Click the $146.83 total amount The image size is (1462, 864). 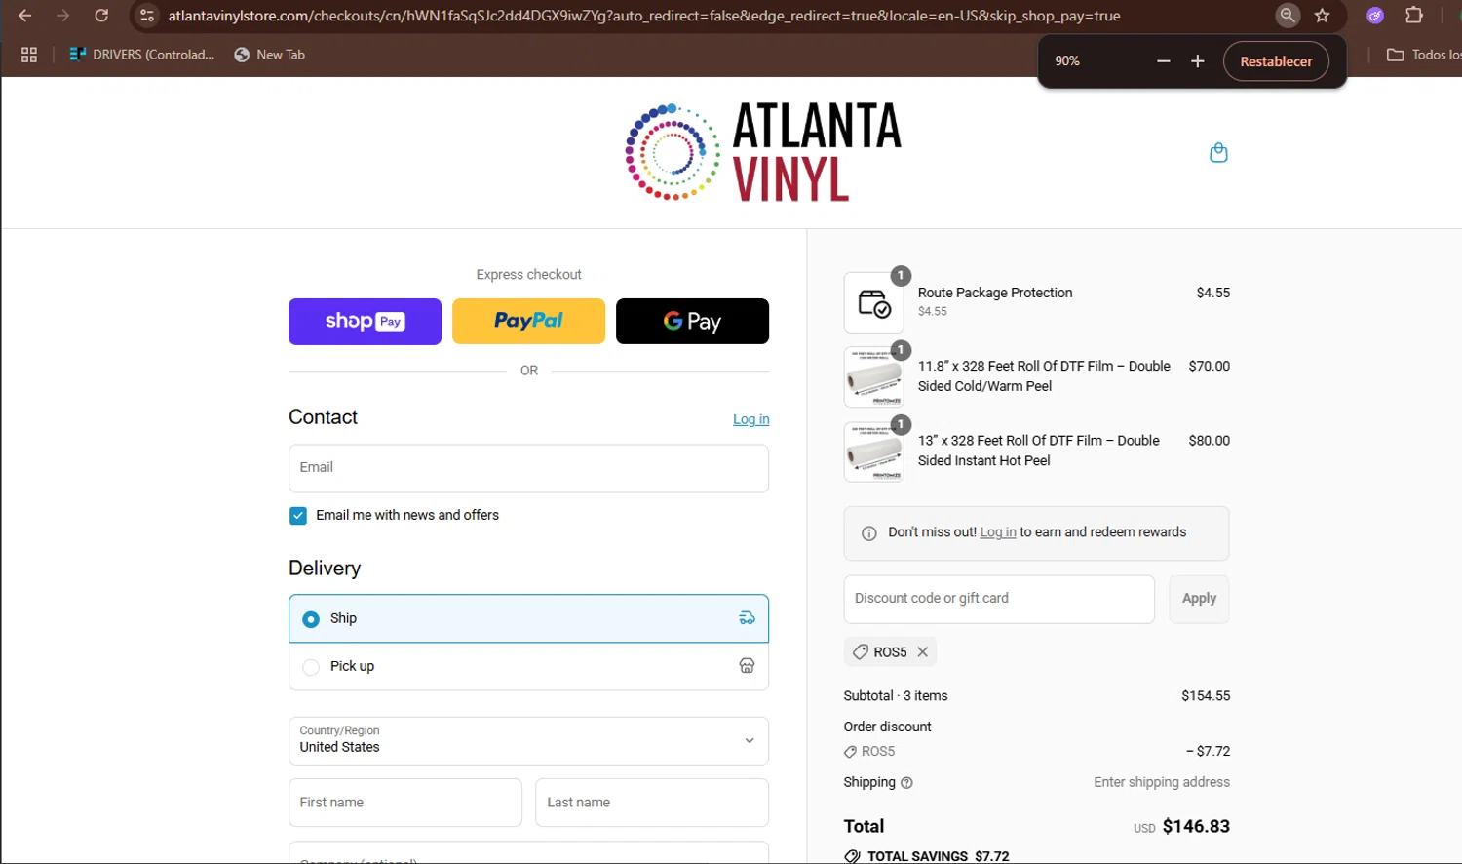click(x=1196, y=827)
